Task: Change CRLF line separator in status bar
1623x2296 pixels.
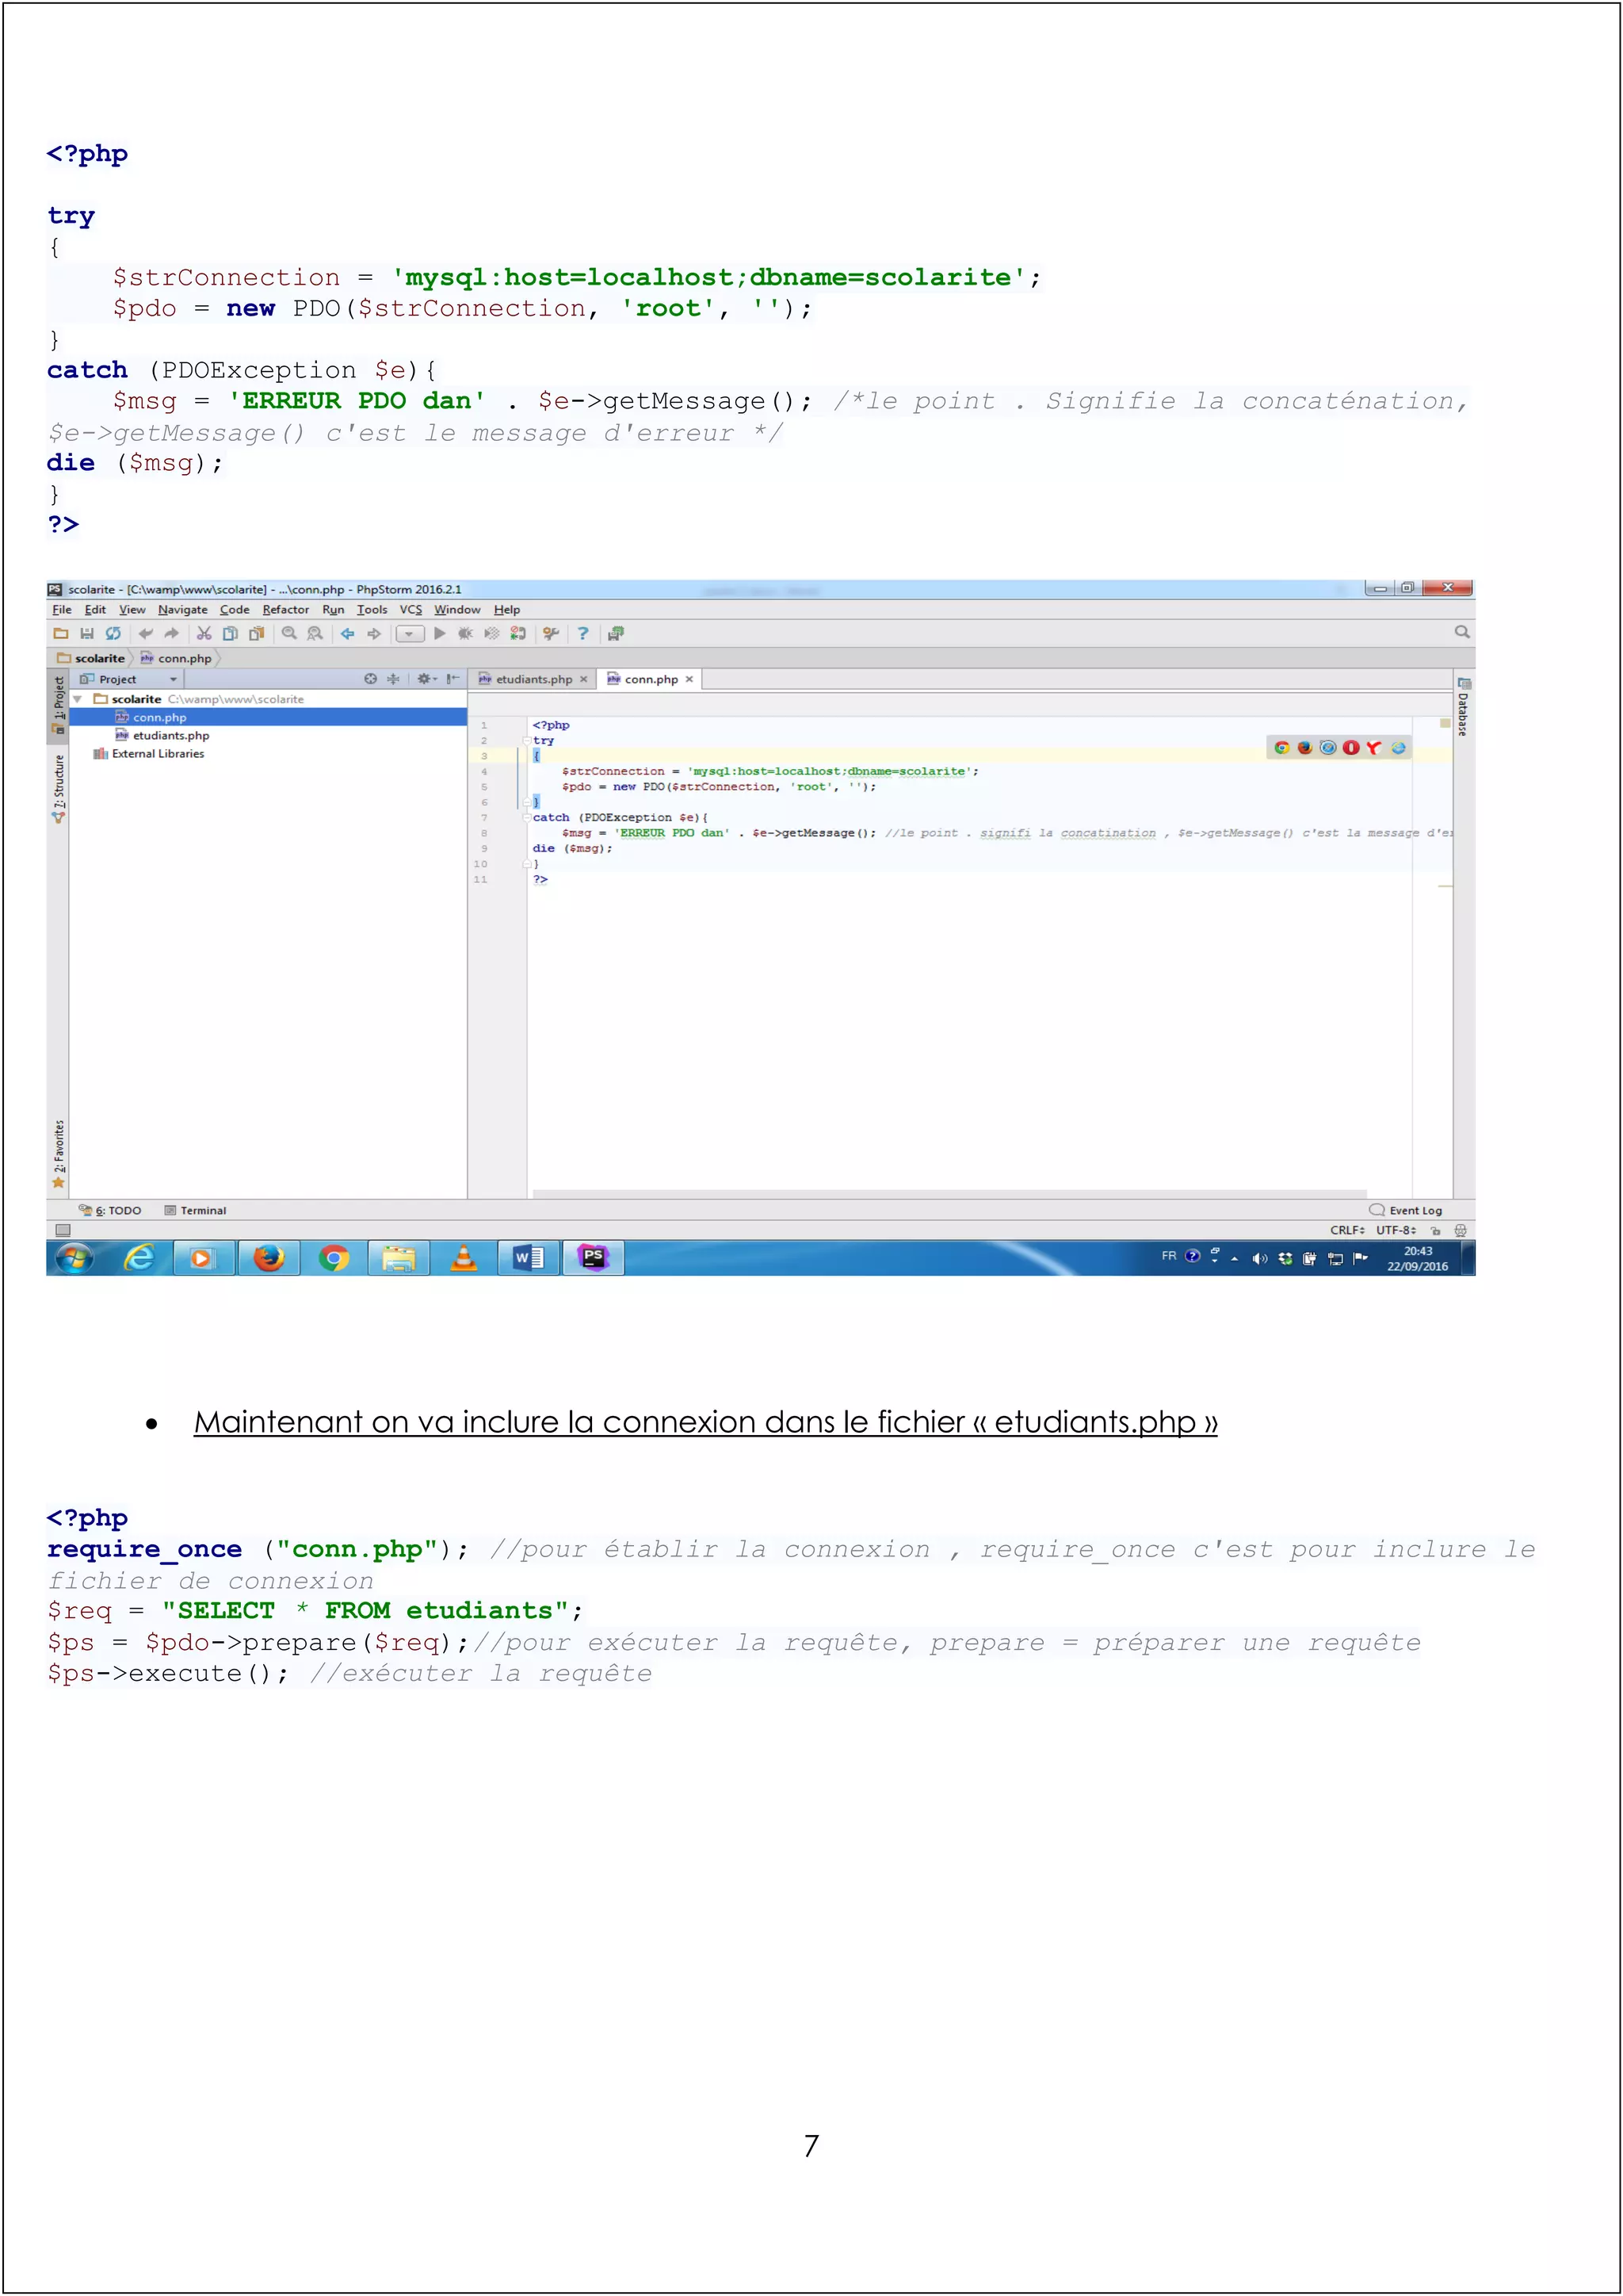Action: pyautogui.click(x=1347, y=1230)
